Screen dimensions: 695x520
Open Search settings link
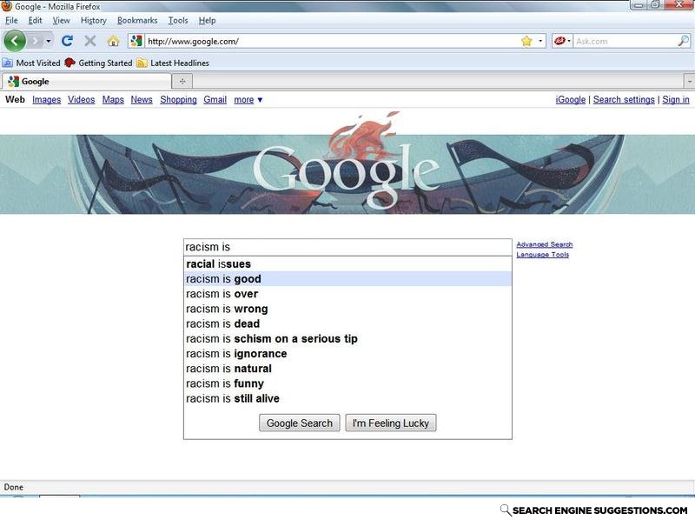(x=624, y=100)
